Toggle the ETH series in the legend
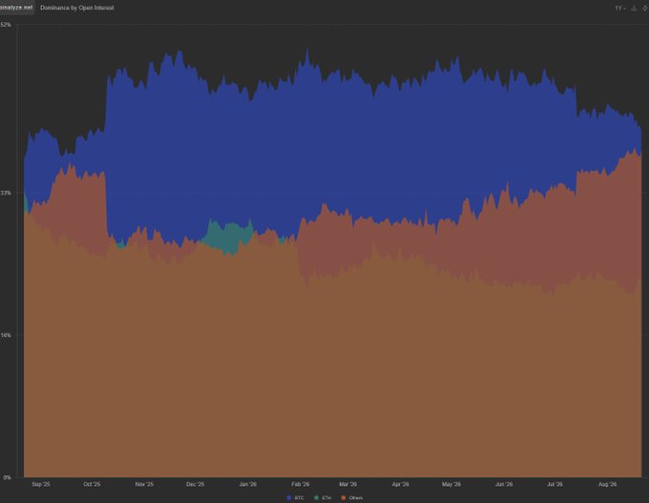649x503 pixels. pyautogui.click(x=323, y=497)
